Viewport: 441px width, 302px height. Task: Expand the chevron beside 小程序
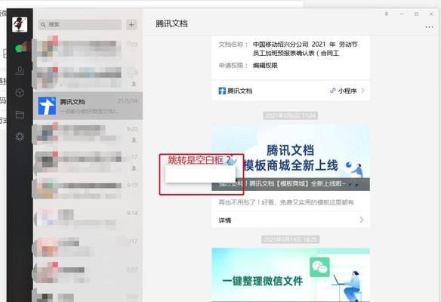click(x=362, y=91)
